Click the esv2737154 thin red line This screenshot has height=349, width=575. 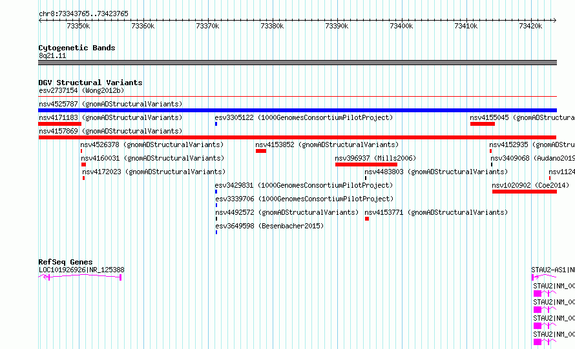(297, 97)
